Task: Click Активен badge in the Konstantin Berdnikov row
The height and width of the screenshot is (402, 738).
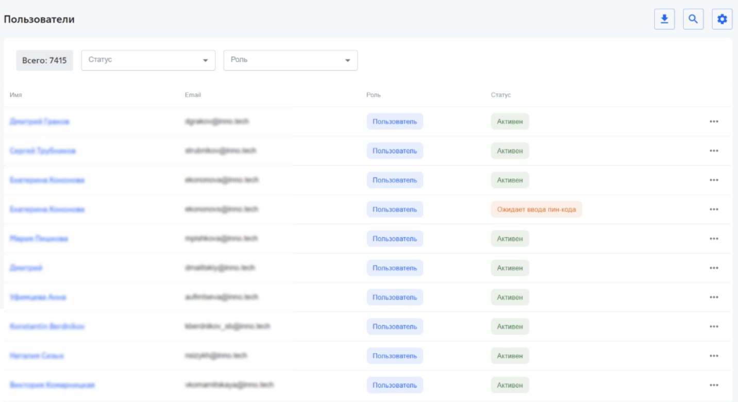Action: (x=510, y=327)
